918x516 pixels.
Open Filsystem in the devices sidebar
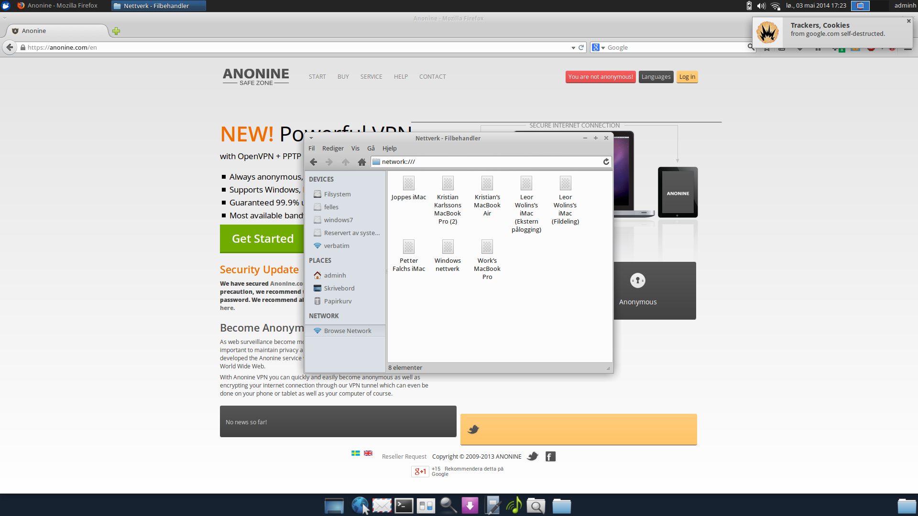pos(345,194)
